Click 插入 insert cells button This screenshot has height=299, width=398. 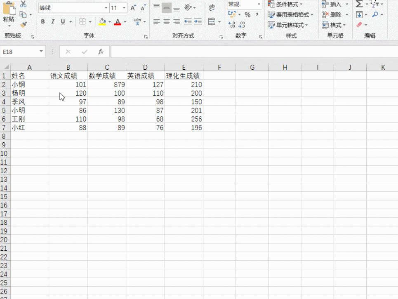click(x=332, y=4)
